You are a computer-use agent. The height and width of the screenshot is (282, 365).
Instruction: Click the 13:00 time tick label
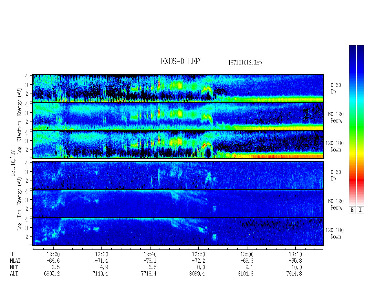(x=247, y=254)
